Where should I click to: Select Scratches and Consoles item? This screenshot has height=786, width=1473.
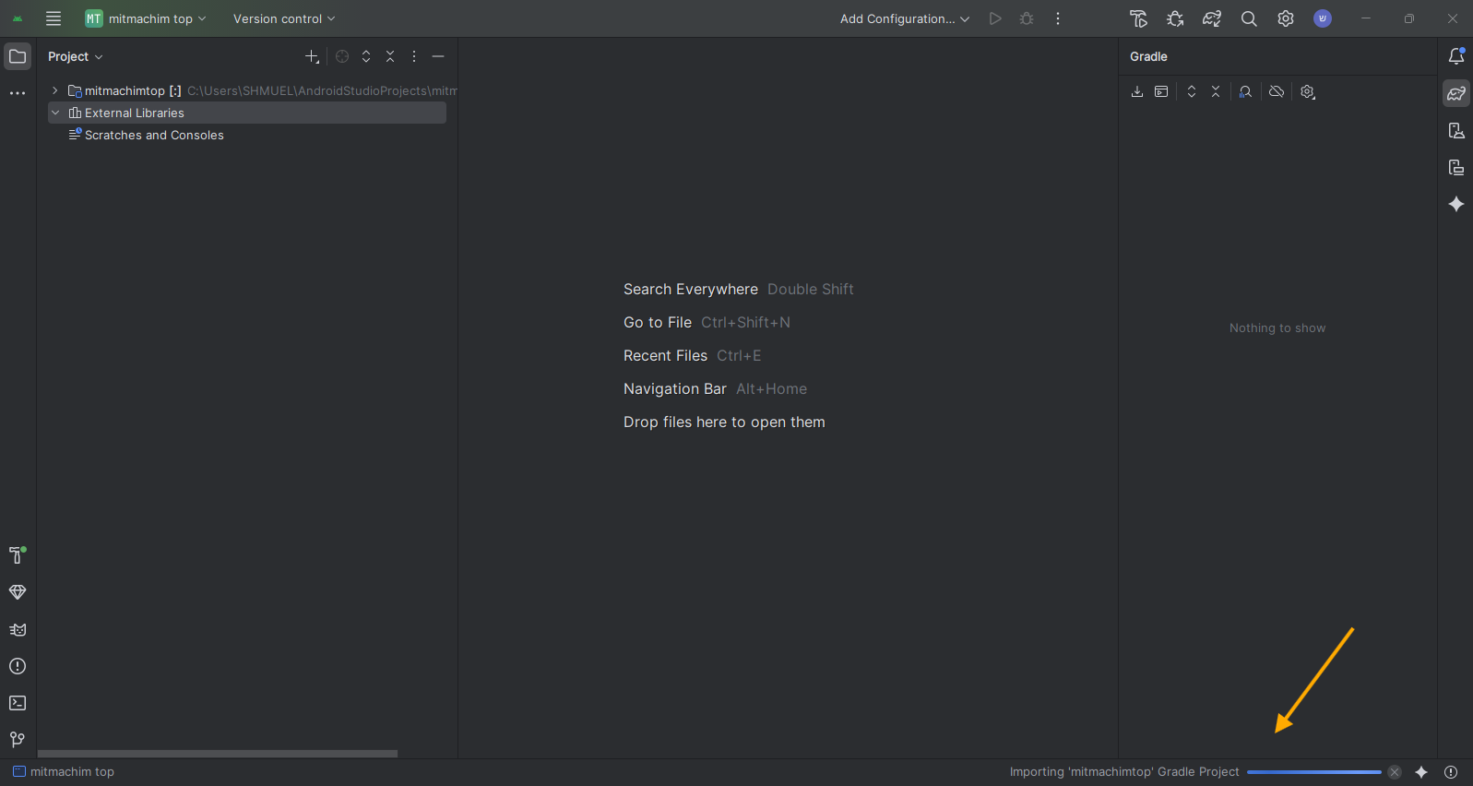coord(154,135)
